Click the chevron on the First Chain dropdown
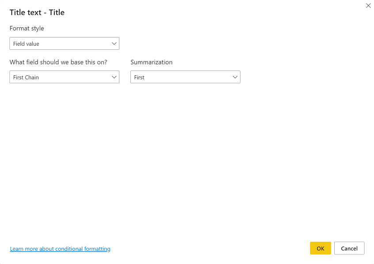 tap(114, 77)
